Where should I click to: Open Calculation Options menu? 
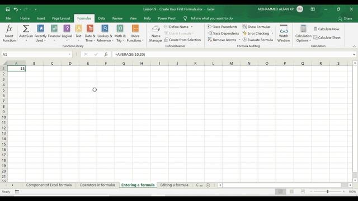[303, 33]
